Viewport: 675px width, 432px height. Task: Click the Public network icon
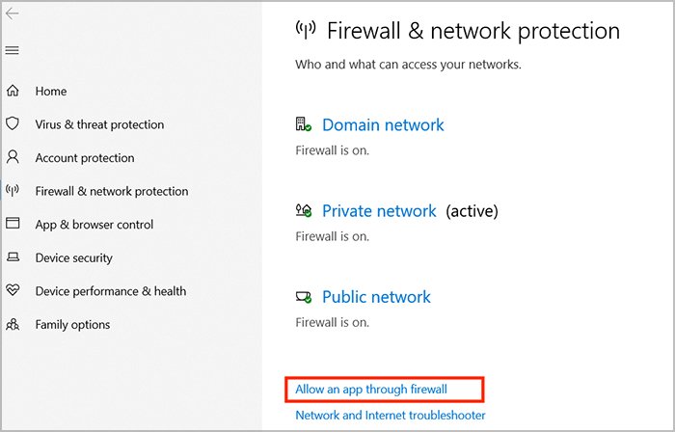point(303,297)
